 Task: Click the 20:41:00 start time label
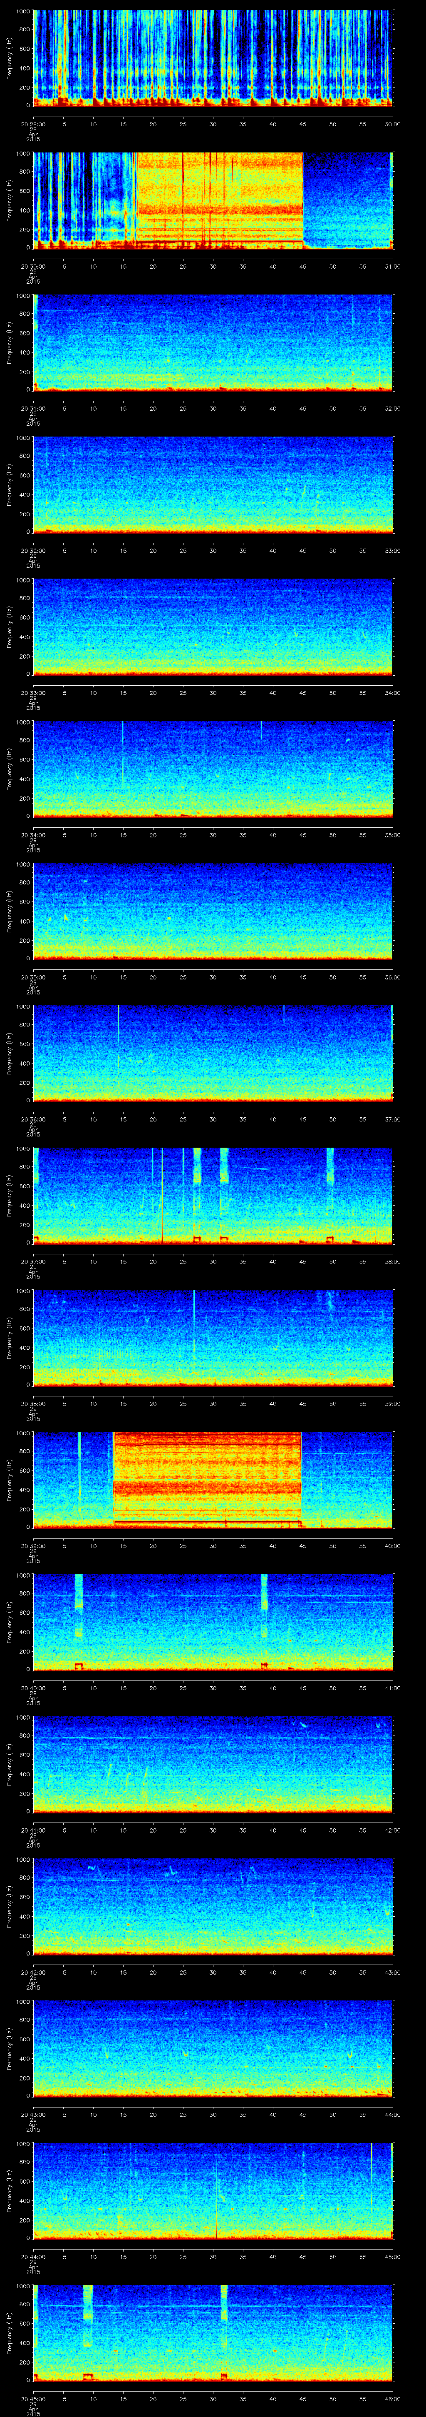[x=33, y=1830]
